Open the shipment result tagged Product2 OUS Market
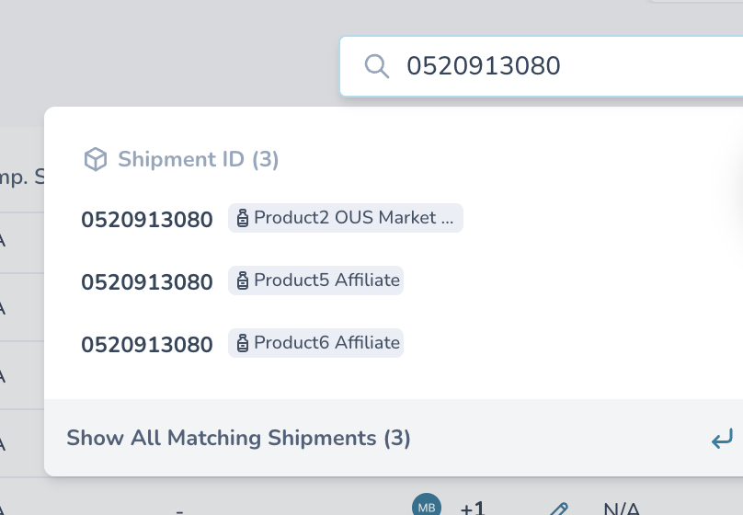Screen dimensions: 743x515 pyautogui.click(x=394, y=218)
